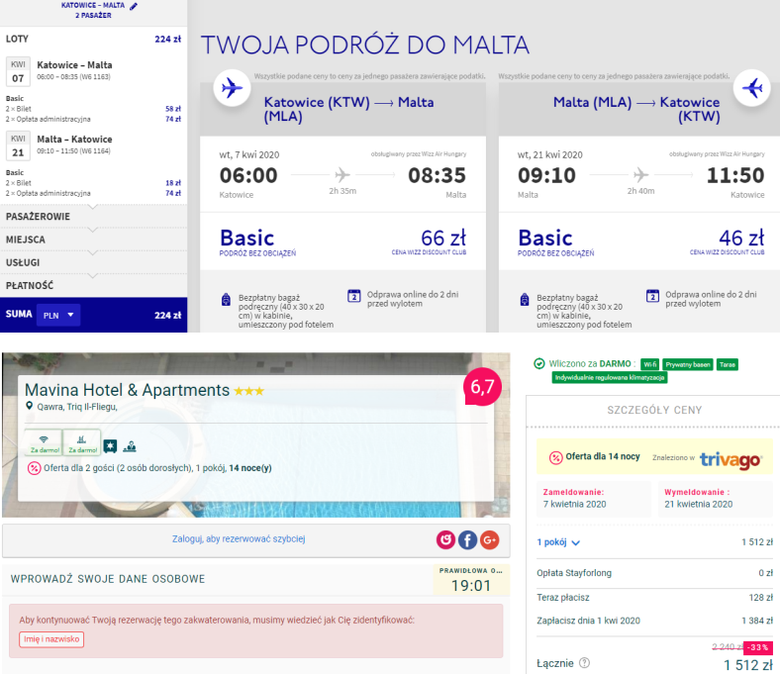Click the return flight airplane circle icon
Screen dimensions: 780x675
tap(751, 88)
